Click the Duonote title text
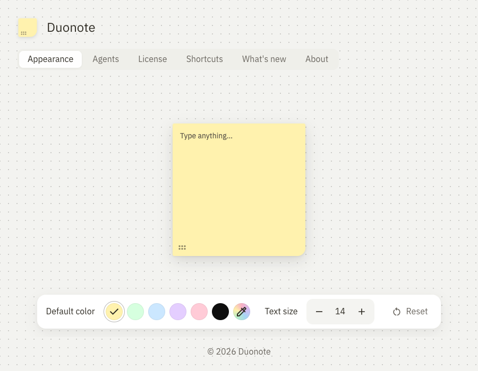Image resolution: width=478 pixels, height=371 pixels. (71, 28)
